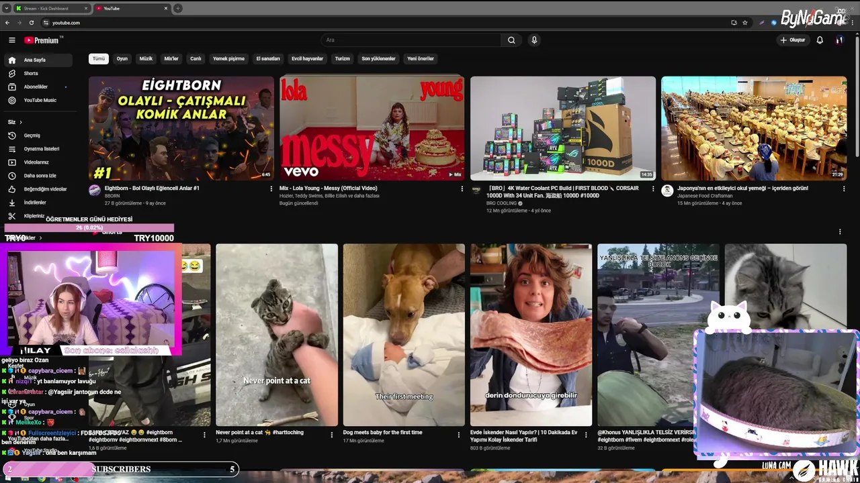This screenshot has width=860, height=483.
Task: Select the Oyun filter chip
Action: 122,58
